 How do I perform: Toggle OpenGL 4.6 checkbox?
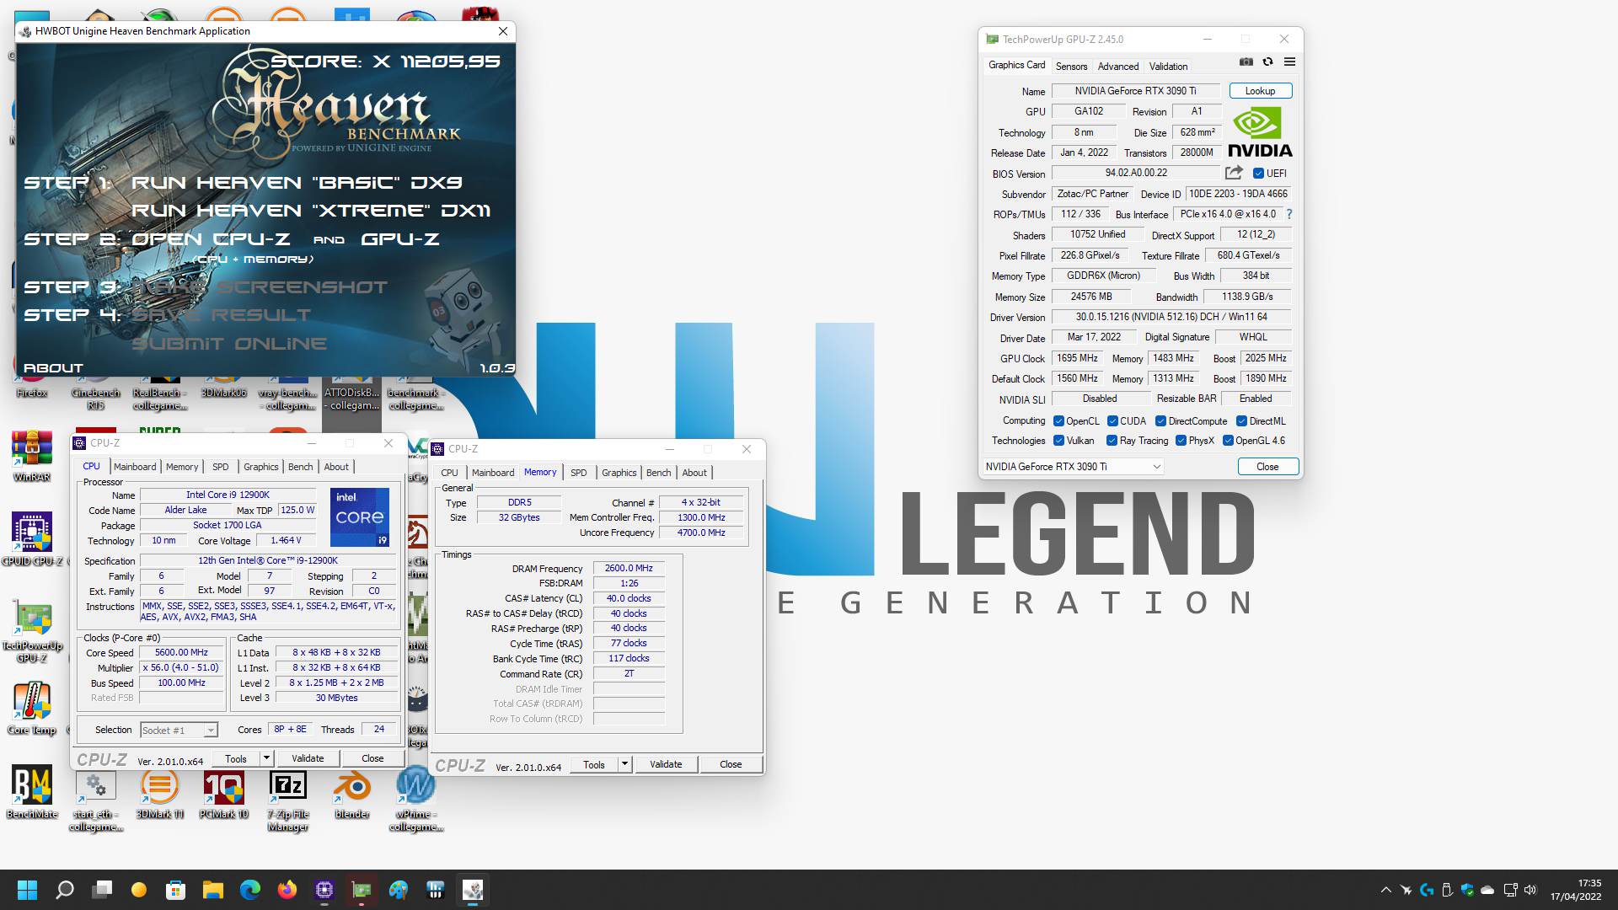pyautogui.click(x=1228, y=441)
